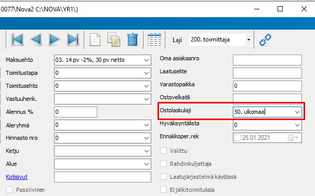Click the blue chain link icon
Screen dimensions: 315x196
point(265,40)
